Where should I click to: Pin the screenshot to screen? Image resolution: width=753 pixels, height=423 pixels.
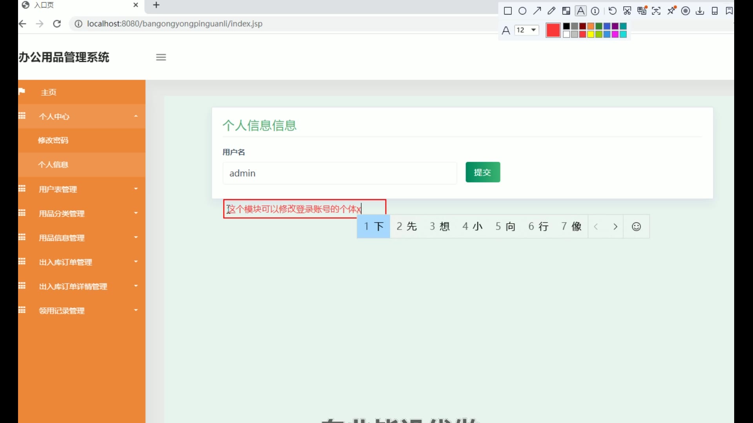671,11
